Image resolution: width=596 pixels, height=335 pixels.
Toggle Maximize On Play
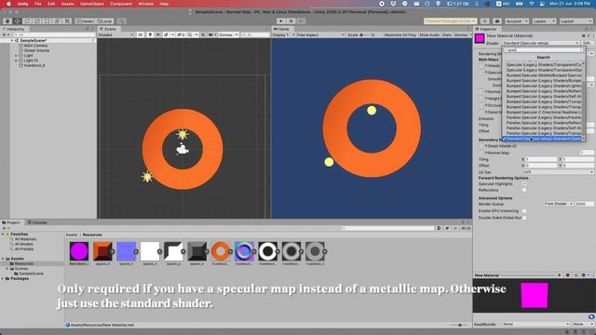point(400,35)
